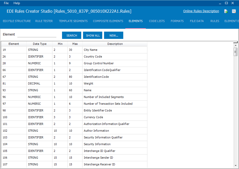Select the Elements tab
The width and height of the screenshot is (239, 169).
(136, 21)
